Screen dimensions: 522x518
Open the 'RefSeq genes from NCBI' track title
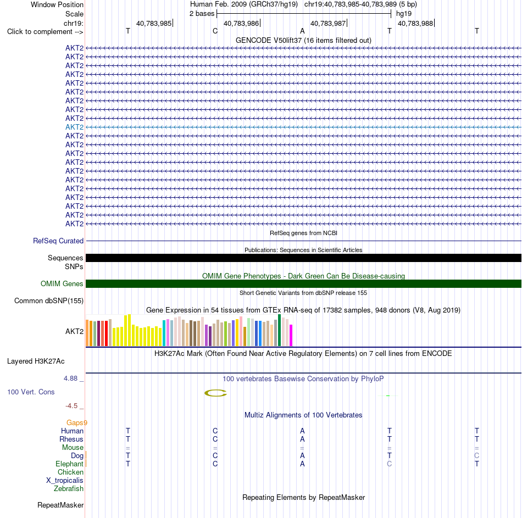point(303,233)
